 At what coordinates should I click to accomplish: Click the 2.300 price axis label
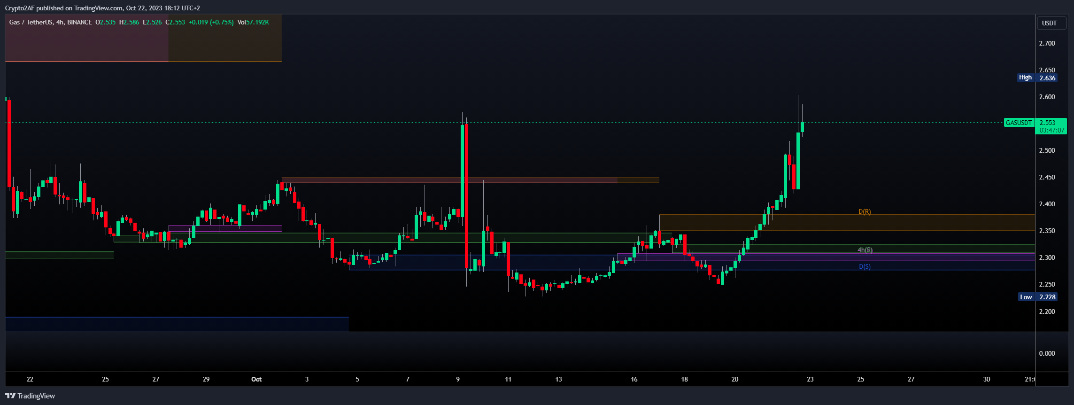coord(1047,257)
